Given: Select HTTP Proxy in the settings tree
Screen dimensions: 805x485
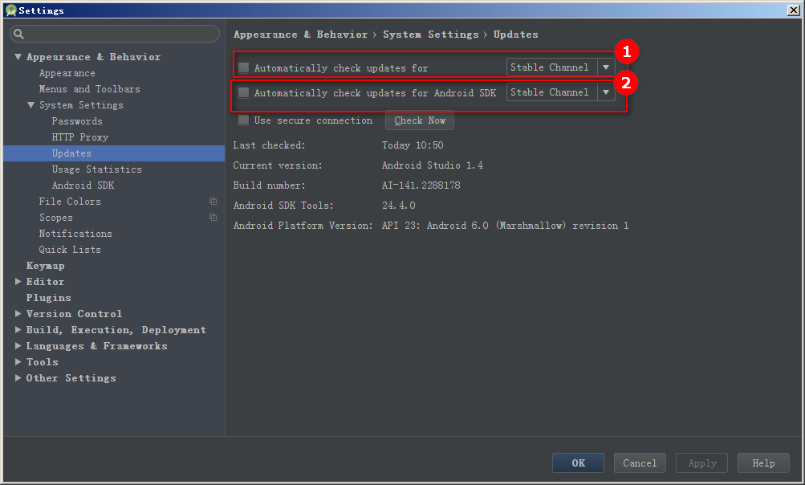Looking at the screenshot, I should [x=80, y=137].
